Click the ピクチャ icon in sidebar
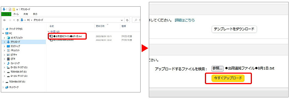 click(8, 55)
